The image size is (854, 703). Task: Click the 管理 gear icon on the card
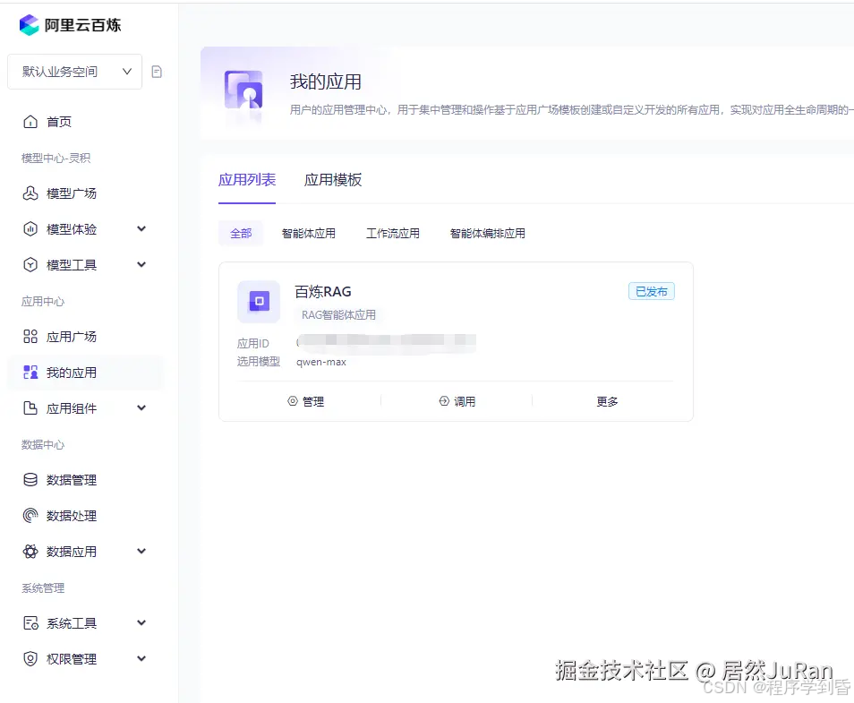pyautogui.click(x=293, y=401)
